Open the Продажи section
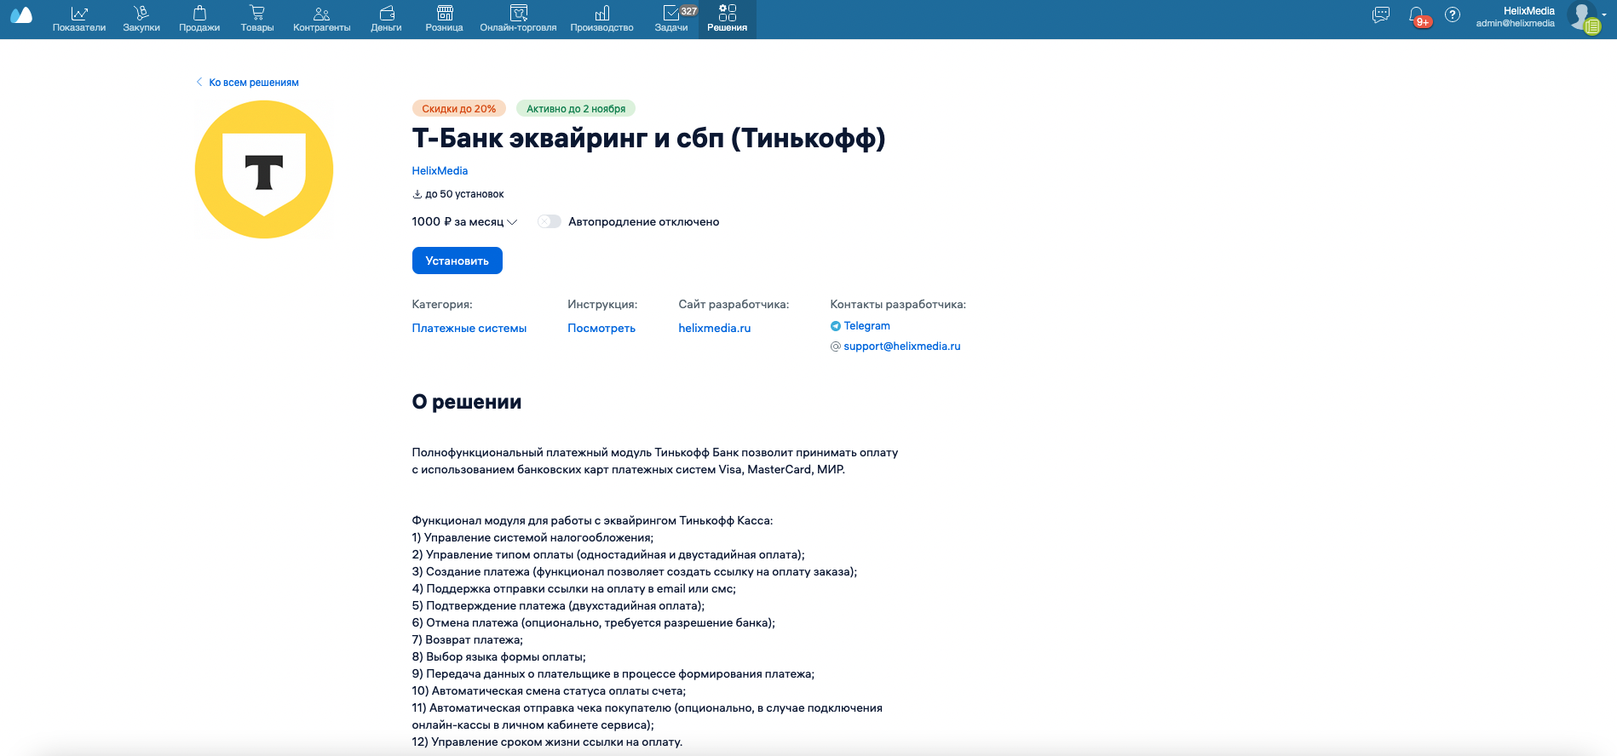Viewport: 1617px width, 756px height. click(199, 19)
